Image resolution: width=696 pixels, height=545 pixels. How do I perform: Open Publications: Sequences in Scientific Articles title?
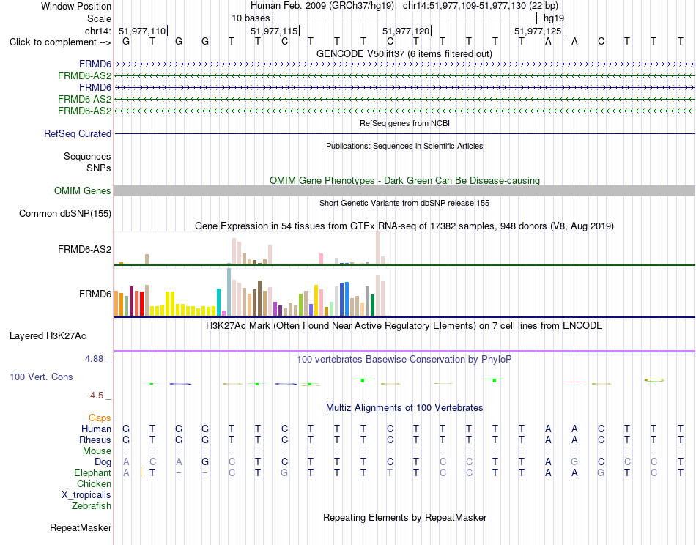(404, 146)
